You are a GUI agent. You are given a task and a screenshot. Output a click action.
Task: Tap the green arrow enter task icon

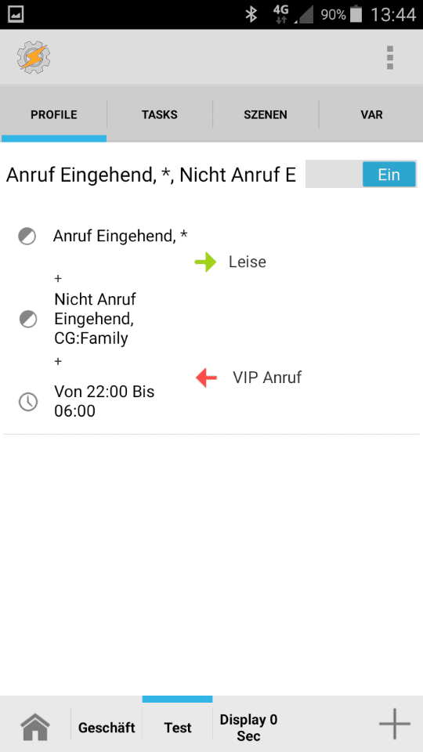[x=206, y=262]
